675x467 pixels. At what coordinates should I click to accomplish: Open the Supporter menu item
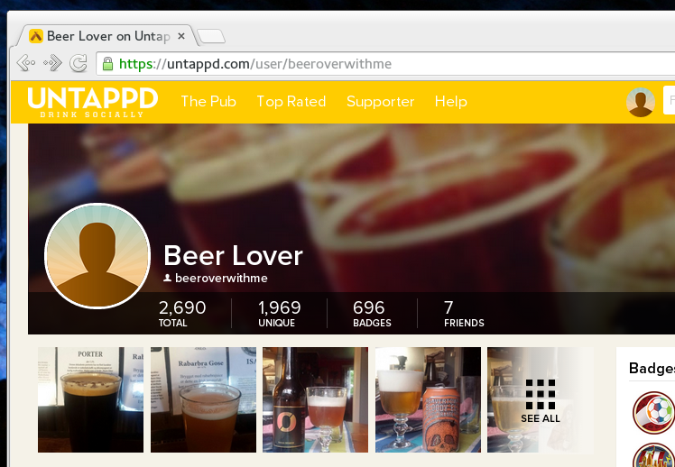pyautogui.click(x=380, y=102)
